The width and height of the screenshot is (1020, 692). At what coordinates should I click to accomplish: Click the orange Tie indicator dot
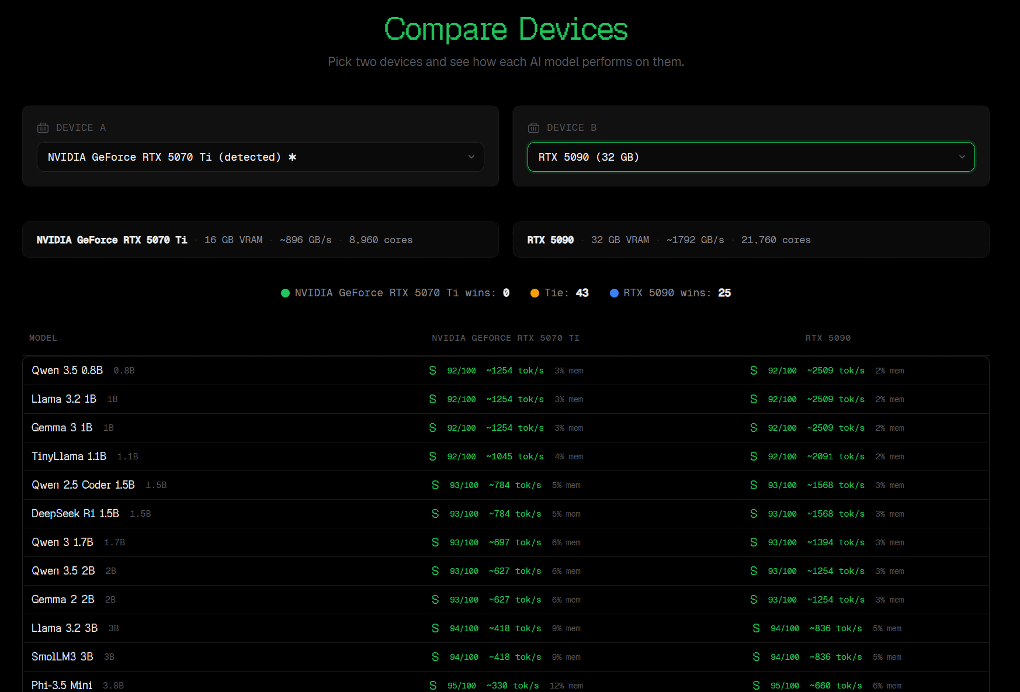tap(535, 293)
